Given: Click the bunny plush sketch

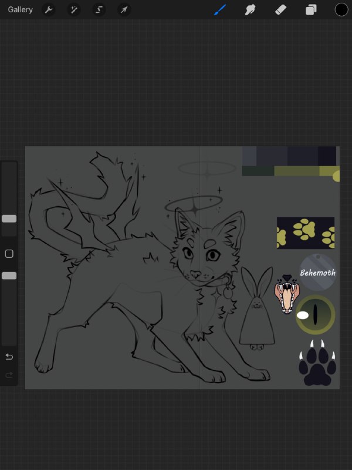Looking at the screenshot, I should 257,308.
